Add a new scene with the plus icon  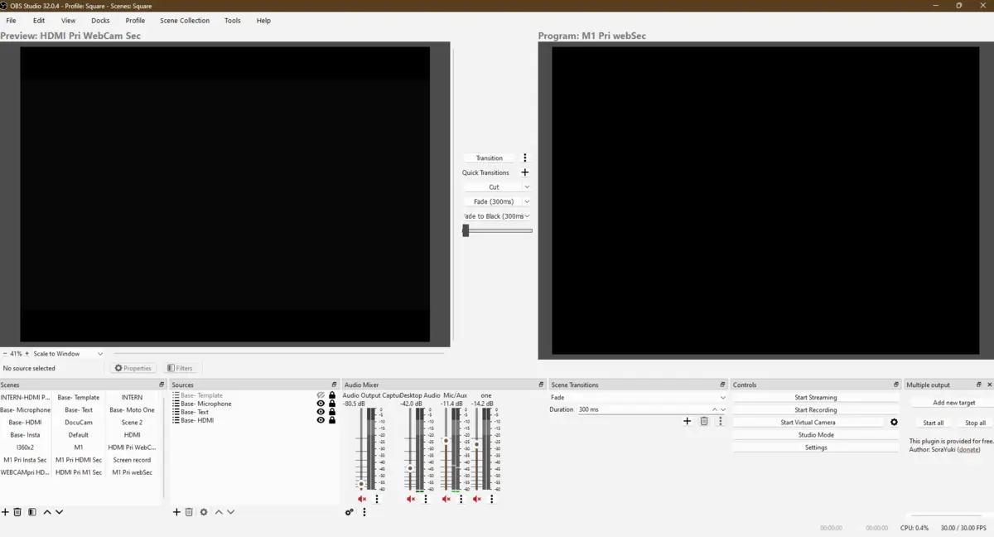[x=5, y=512]
